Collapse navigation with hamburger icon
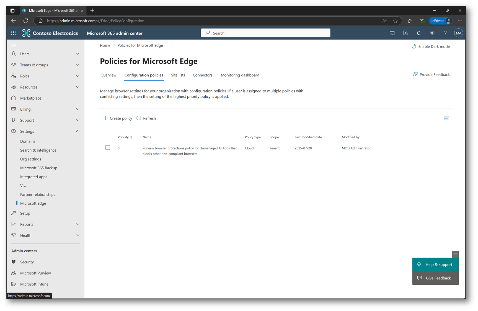The height and width of the screenshot is (311, 478). pyautogui.click(x=14, y=45)
